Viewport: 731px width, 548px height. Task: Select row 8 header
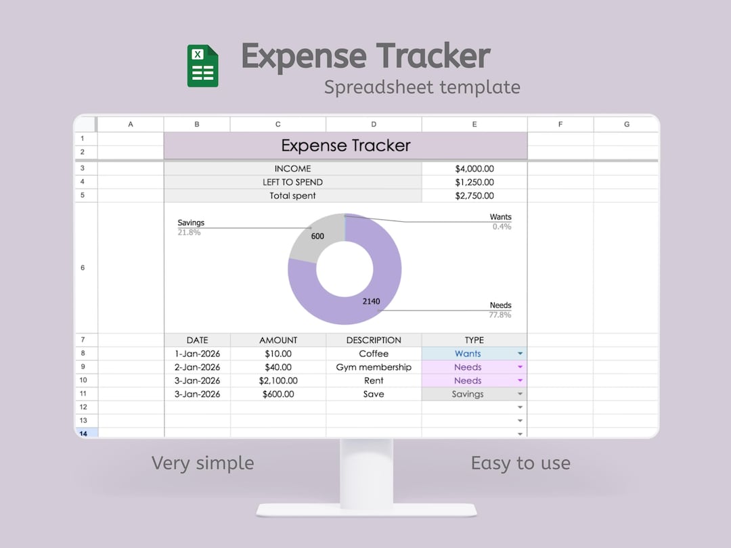pos(86,353)
